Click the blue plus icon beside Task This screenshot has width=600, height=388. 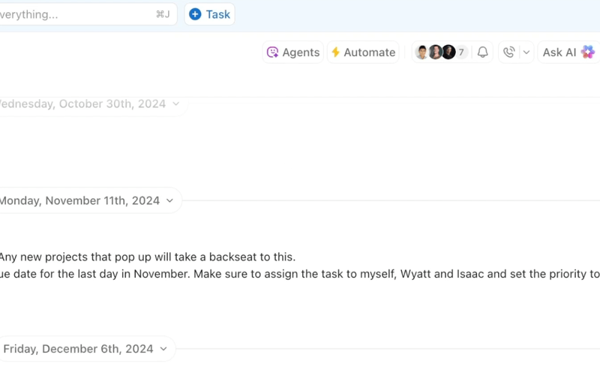(x=195, y=14)
